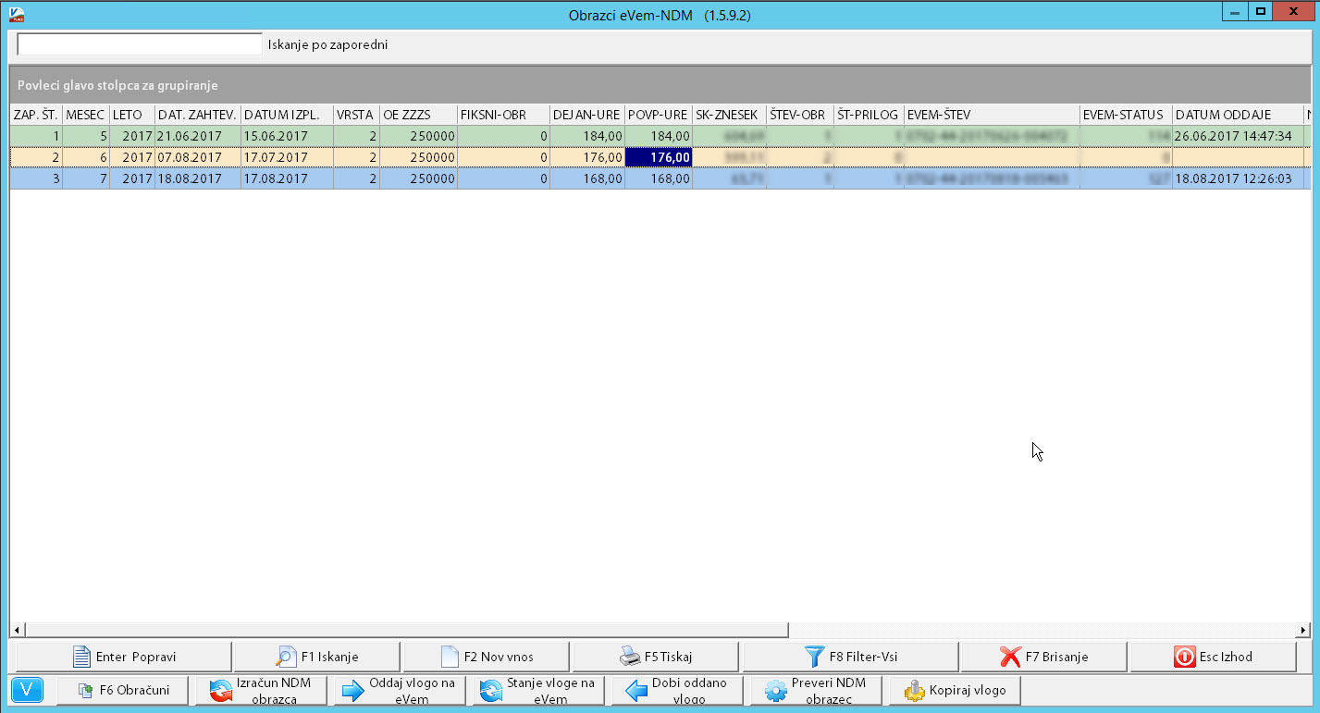This screenshot has width=1320, height=713.
Task: Sort by EVEM-ŠTEV column header
Action: click(x=992, y=115)
